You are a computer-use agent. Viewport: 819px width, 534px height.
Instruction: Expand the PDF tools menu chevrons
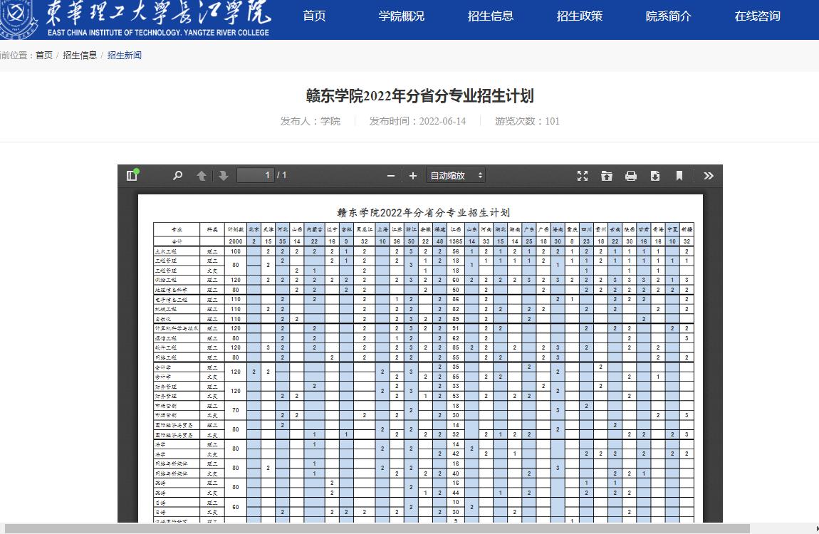(x=709, y=176)
